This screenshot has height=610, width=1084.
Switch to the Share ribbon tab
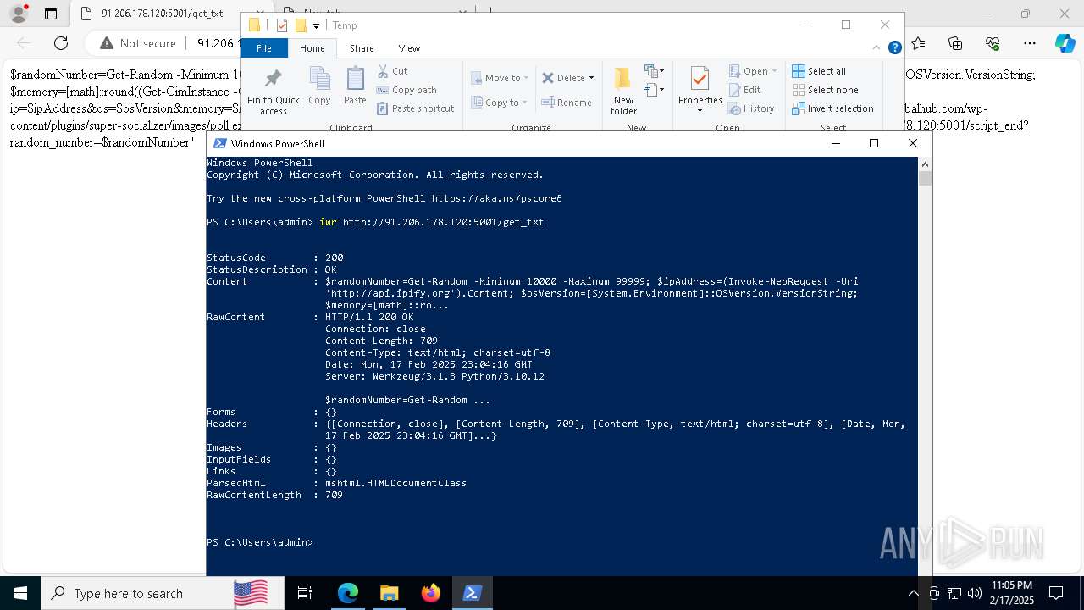pyautogui.click(x=362, y=48)
